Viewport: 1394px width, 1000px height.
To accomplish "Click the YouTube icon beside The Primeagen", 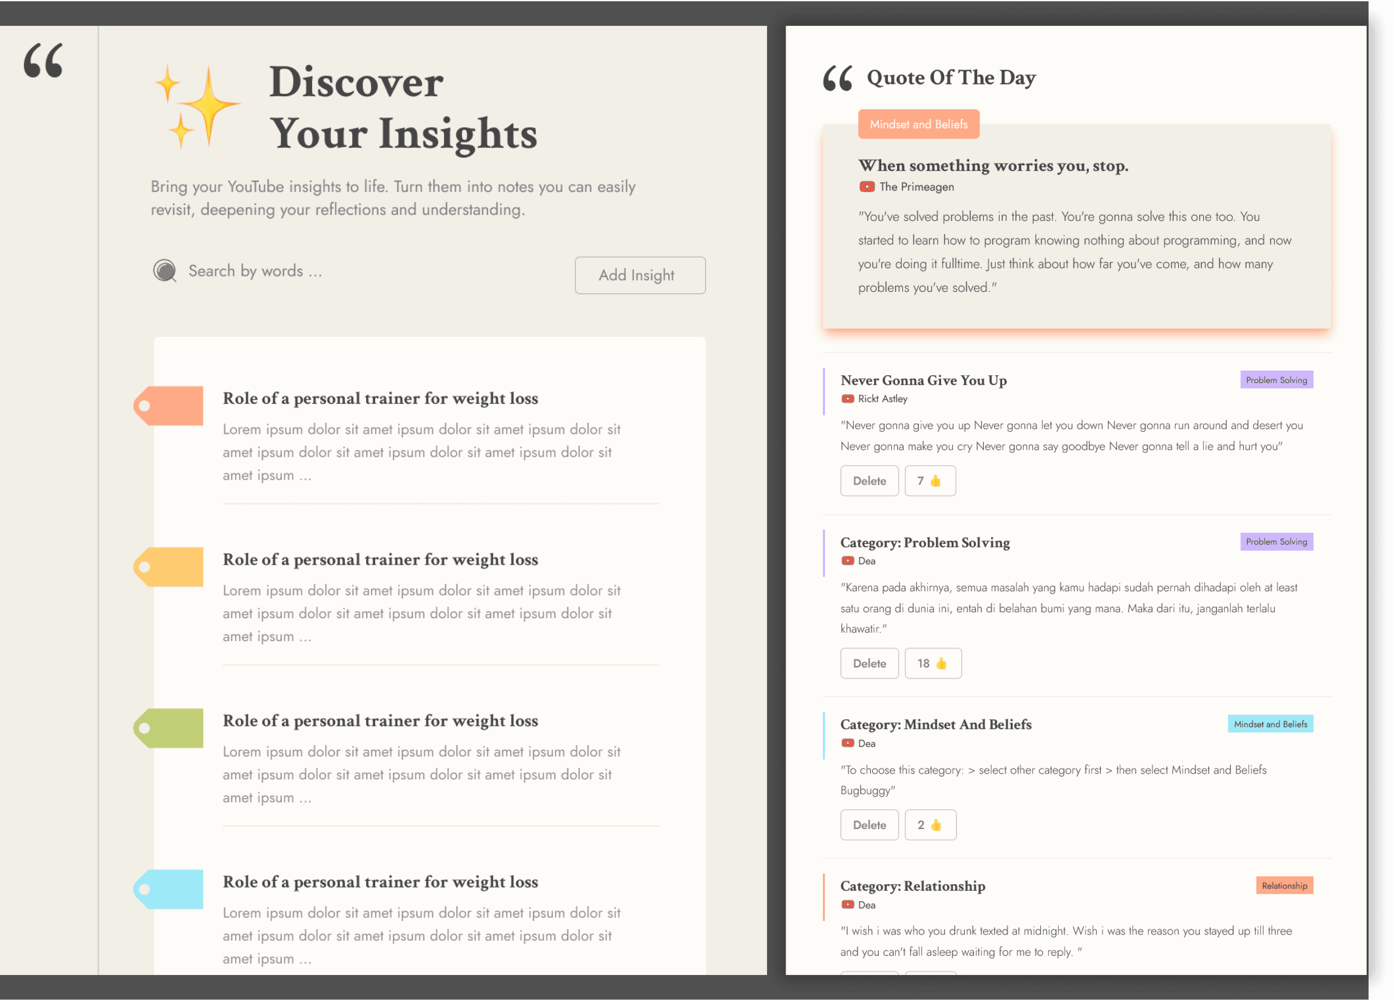I will tap(867, 187).
